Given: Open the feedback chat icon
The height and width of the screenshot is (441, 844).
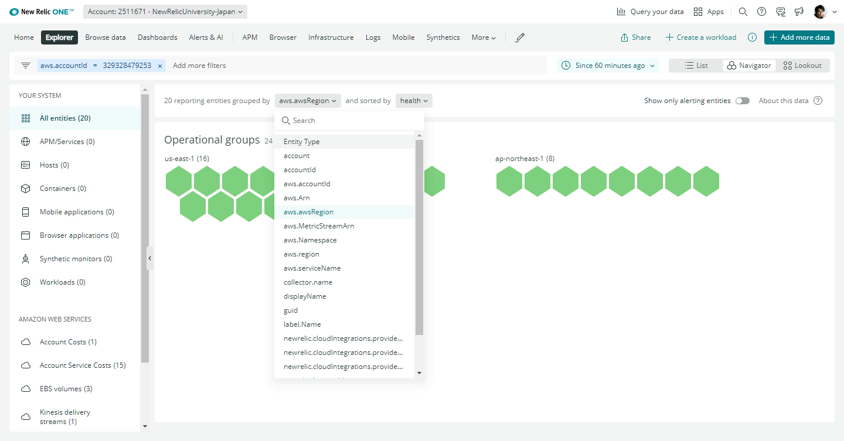Looking at the screenshot, I should pyautogui.click(x=780, y=12).
